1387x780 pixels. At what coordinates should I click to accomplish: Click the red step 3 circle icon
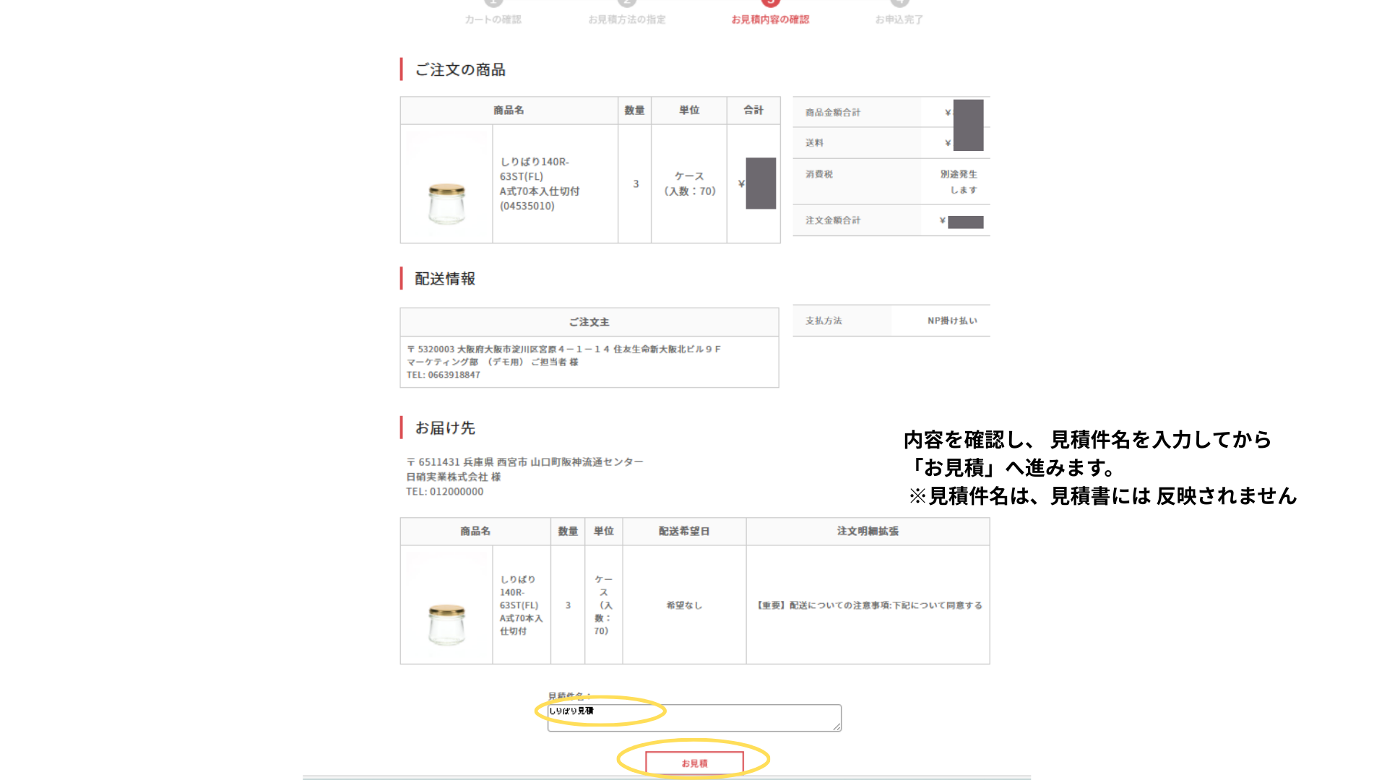tap(770, 2)
